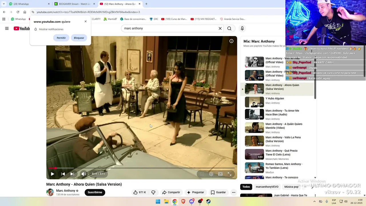366x206 pixels.
Task: Close the BEOGAMER Stream tab
Action: pyautogui.click(x=94, y=4)
